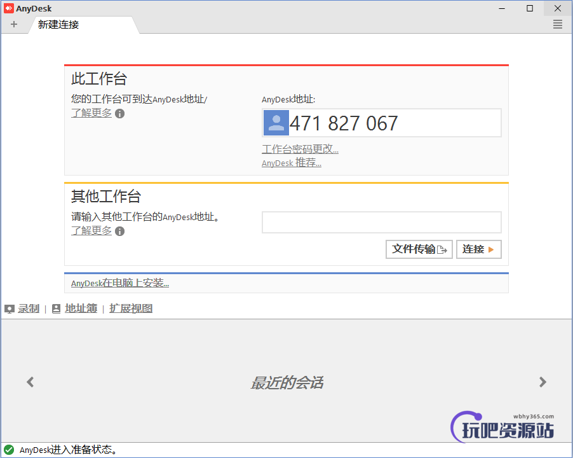Click the AnyDesk logo in title bar
This screenshot has width=573, height=458.
[9, 8]
